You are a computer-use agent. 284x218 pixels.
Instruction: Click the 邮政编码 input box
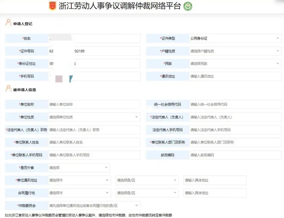[235, 155]
